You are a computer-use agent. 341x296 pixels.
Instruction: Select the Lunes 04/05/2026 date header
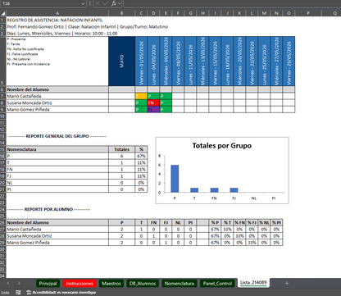[153, 61]
